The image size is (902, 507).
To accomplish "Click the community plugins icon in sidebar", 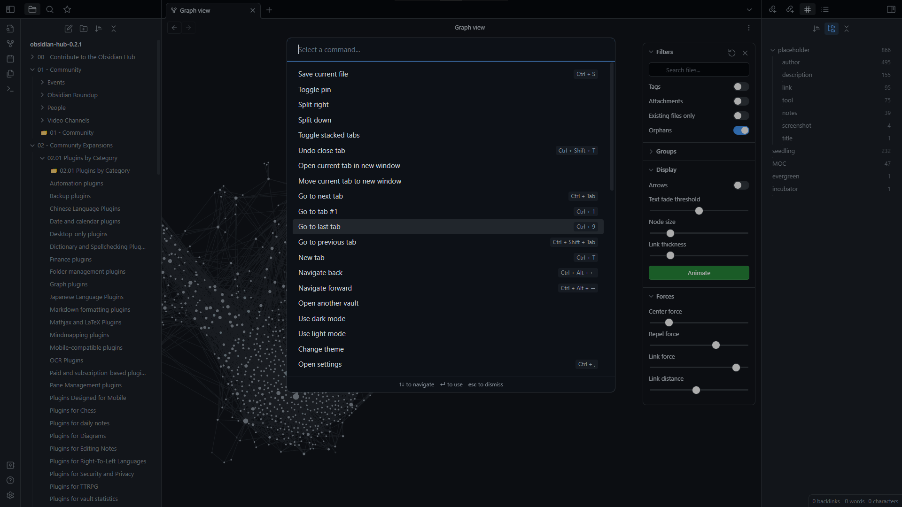I will (x=9, y=465).
